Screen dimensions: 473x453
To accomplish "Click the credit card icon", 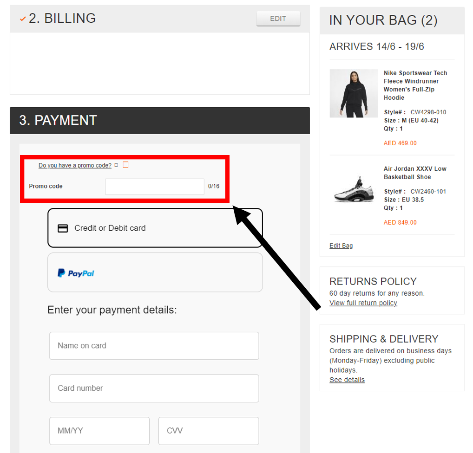I will (x=63, y=228).
